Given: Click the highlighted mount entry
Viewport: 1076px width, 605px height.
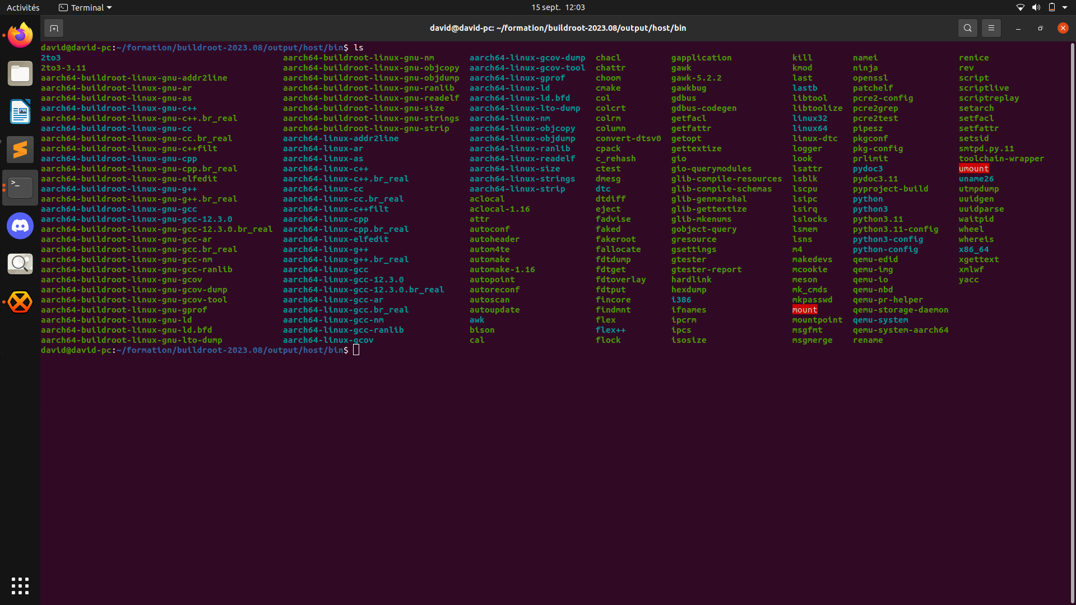Looking at the screenshot, I should pyautogui.click(x=805, y=310).
